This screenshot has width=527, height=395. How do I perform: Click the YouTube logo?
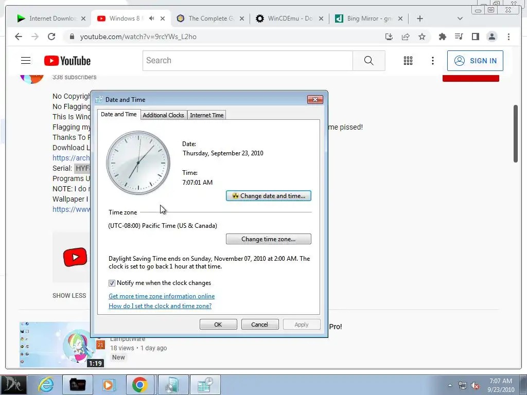67,61
